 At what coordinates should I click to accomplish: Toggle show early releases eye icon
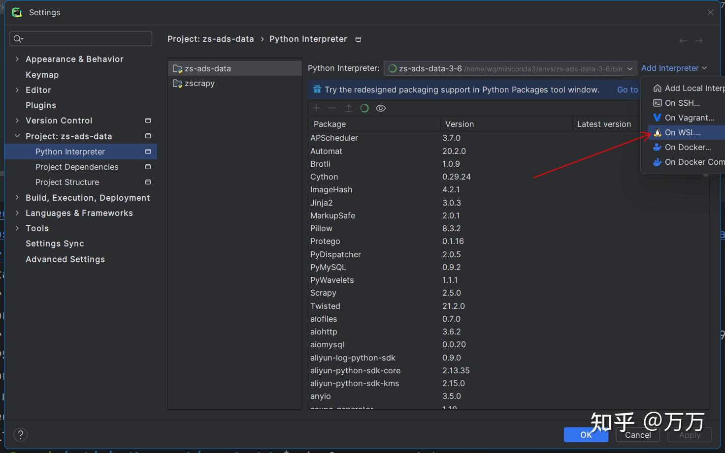(x=381, y=108)
